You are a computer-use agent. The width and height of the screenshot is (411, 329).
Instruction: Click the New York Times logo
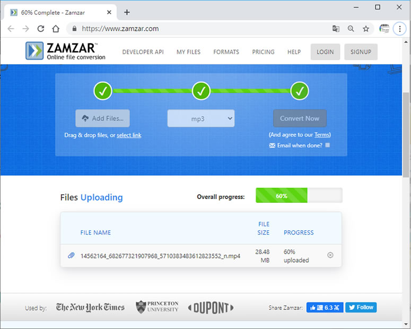[x=91, y=307]
